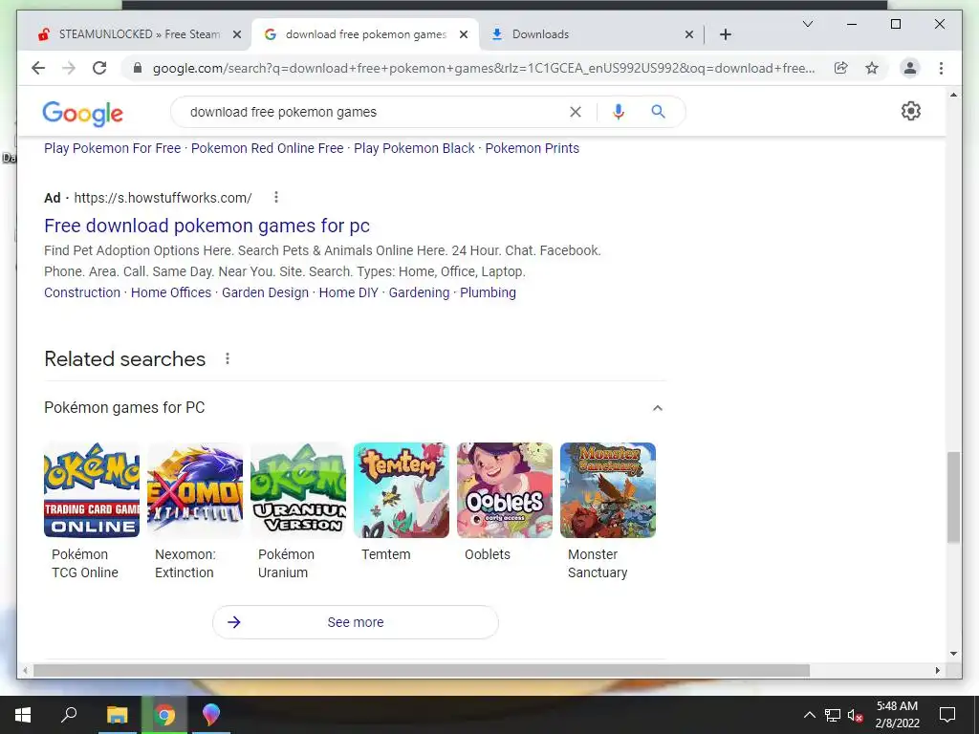Open the notification center icon

click(x=947, y=715)
